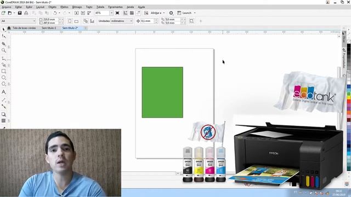351x197 pixels.
Task: Set page to landscape orientation
Action: coord(76,21)
